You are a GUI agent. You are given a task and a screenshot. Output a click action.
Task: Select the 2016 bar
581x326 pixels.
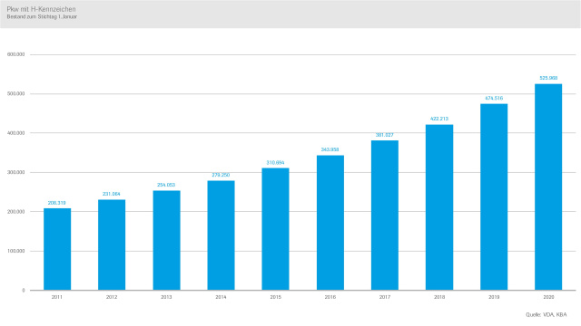click(x=330, y=223)
